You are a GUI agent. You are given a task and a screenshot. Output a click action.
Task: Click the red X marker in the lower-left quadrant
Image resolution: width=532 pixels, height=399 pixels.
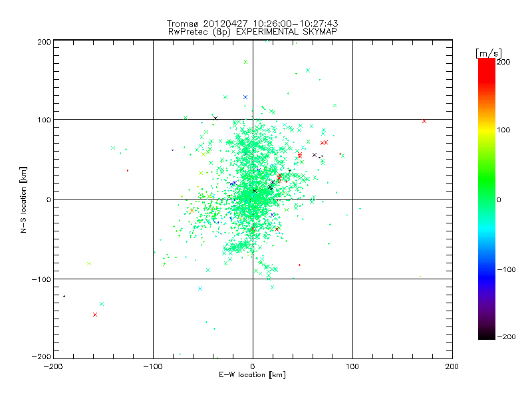click(x=95, y=315)
